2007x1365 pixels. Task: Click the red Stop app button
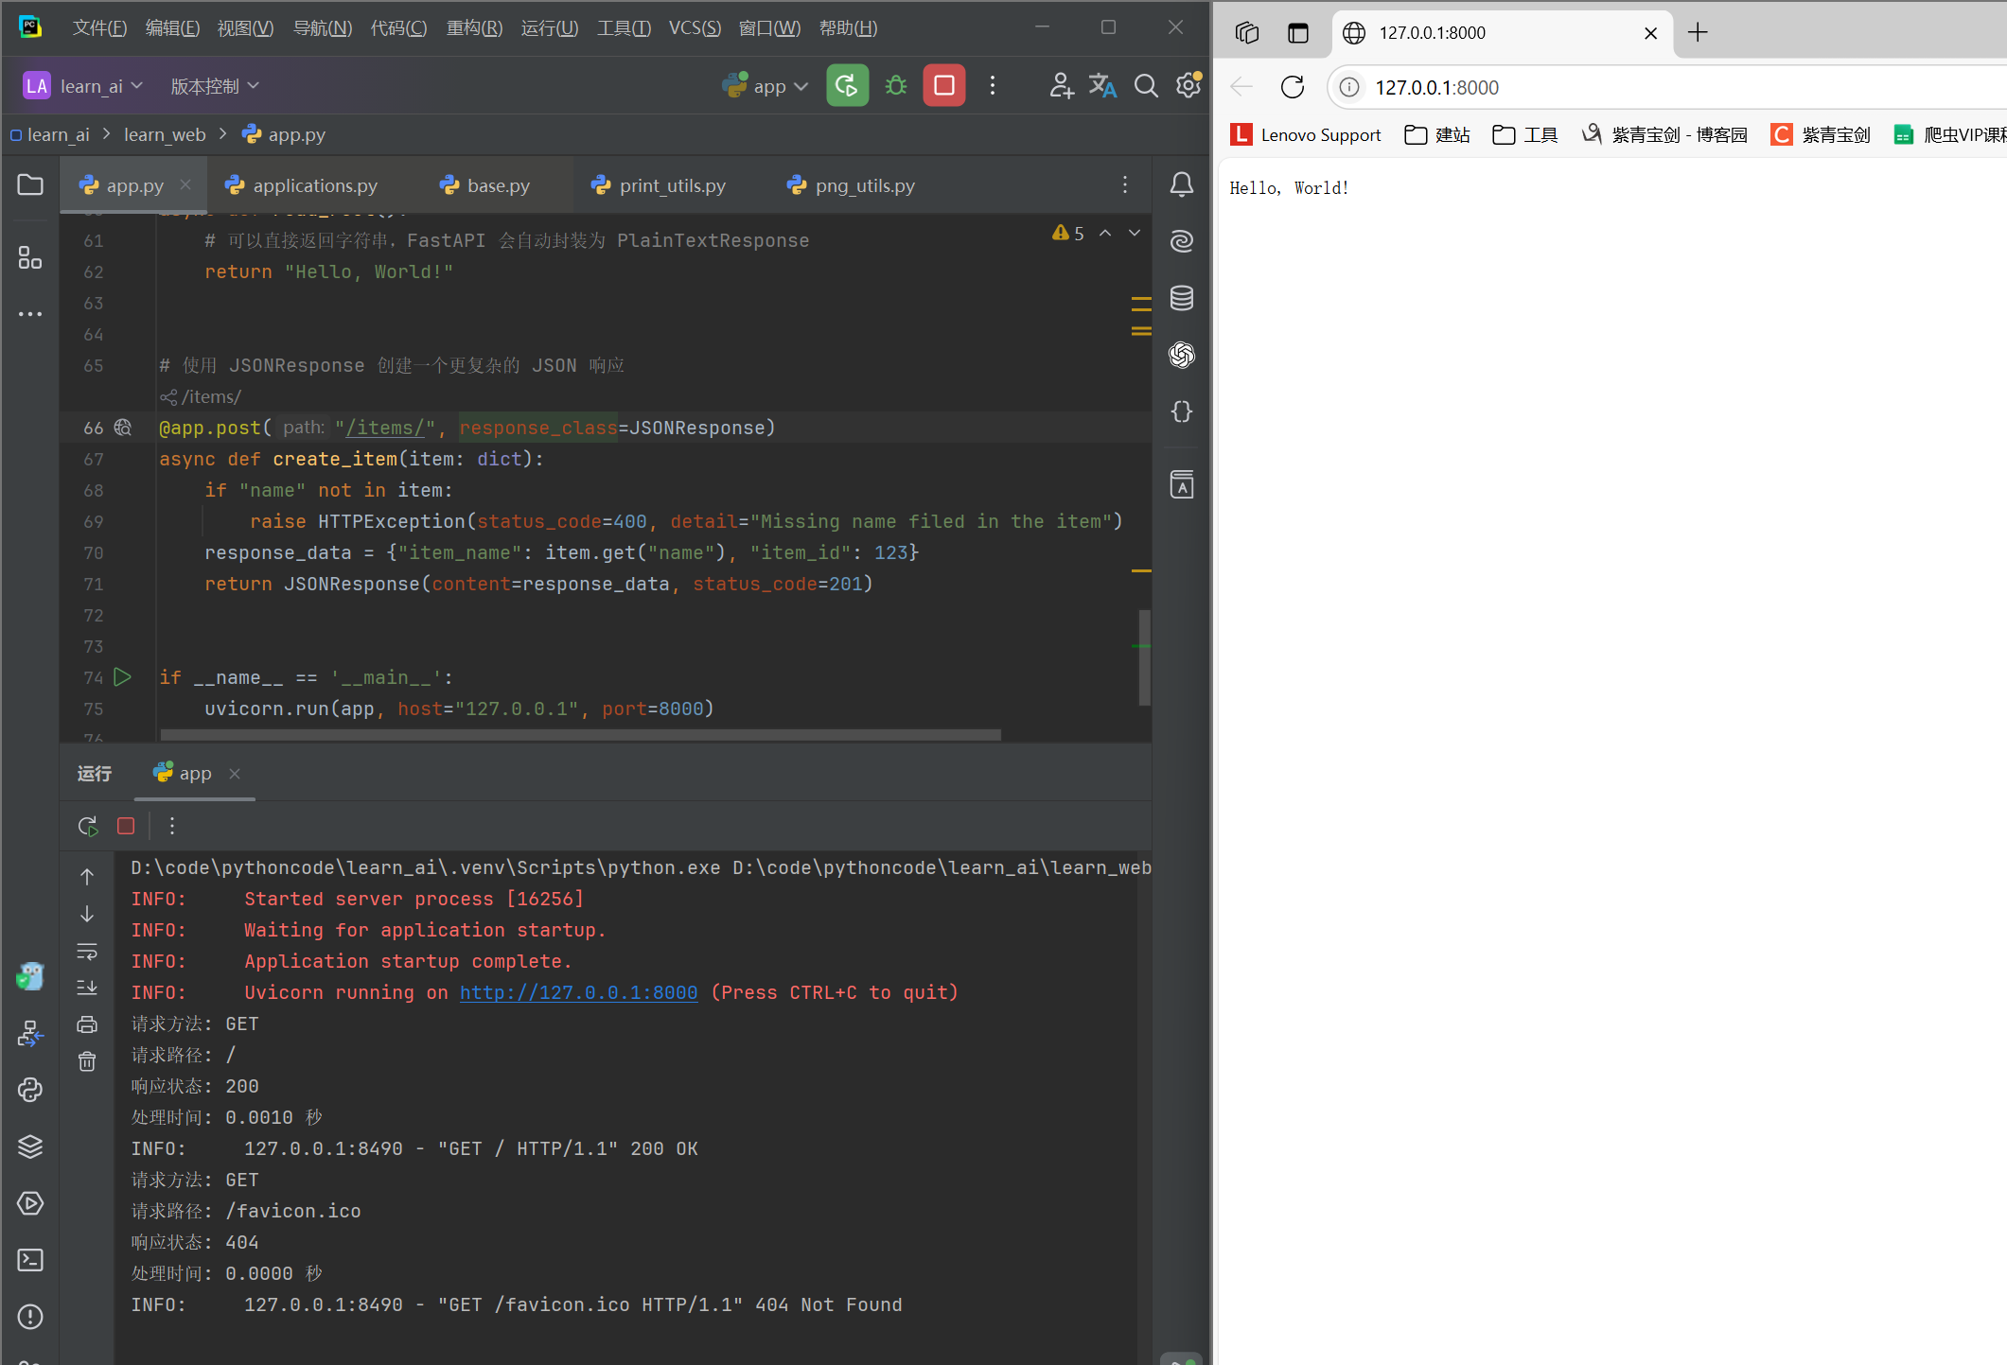(x=943, y=86)
